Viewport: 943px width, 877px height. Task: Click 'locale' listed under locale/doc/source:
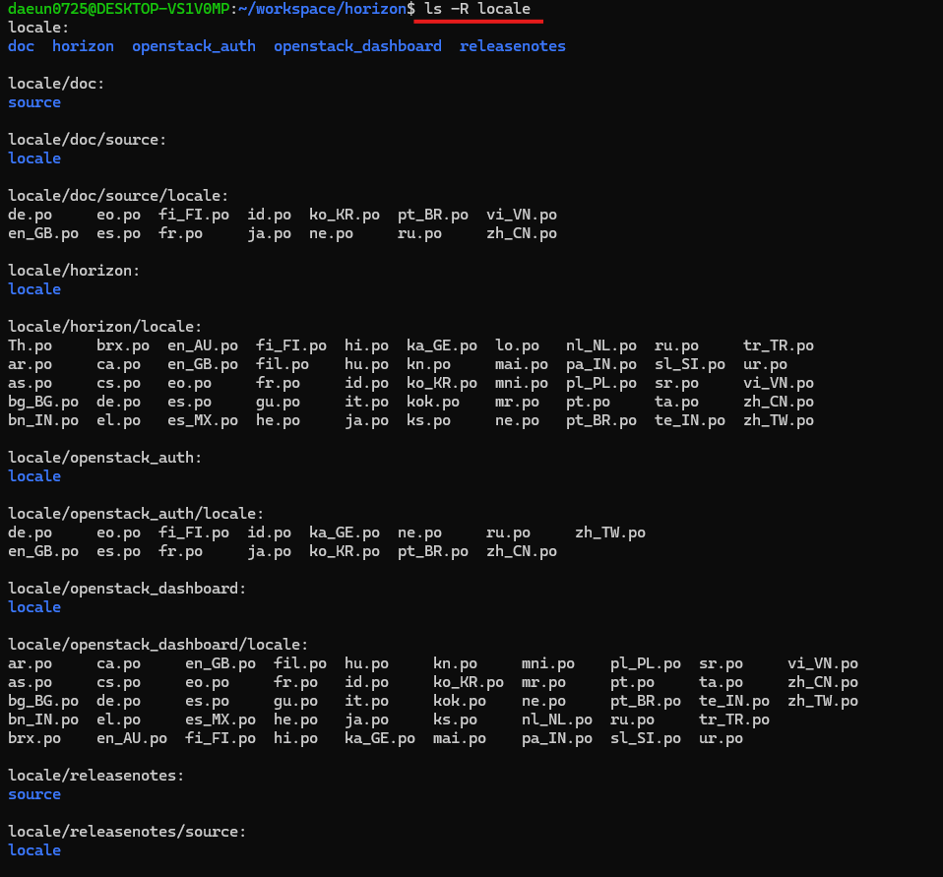[34, 158]
